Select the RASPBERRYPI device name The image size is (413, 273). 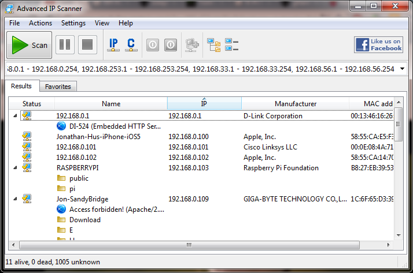(78, 168)
